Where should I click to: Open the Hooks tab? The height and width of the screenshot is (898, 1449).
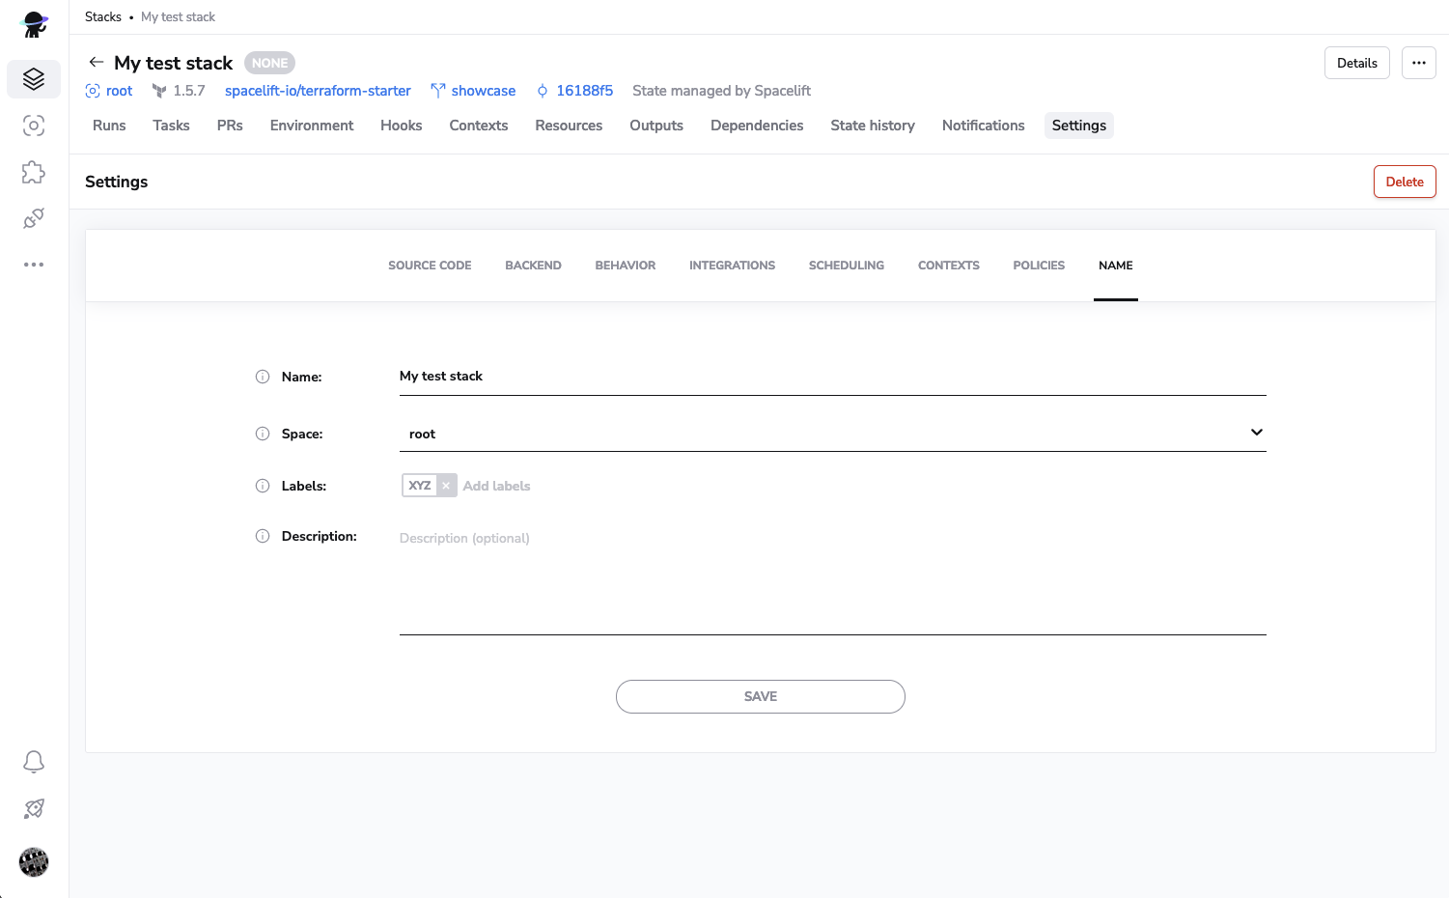pos(402,126)
